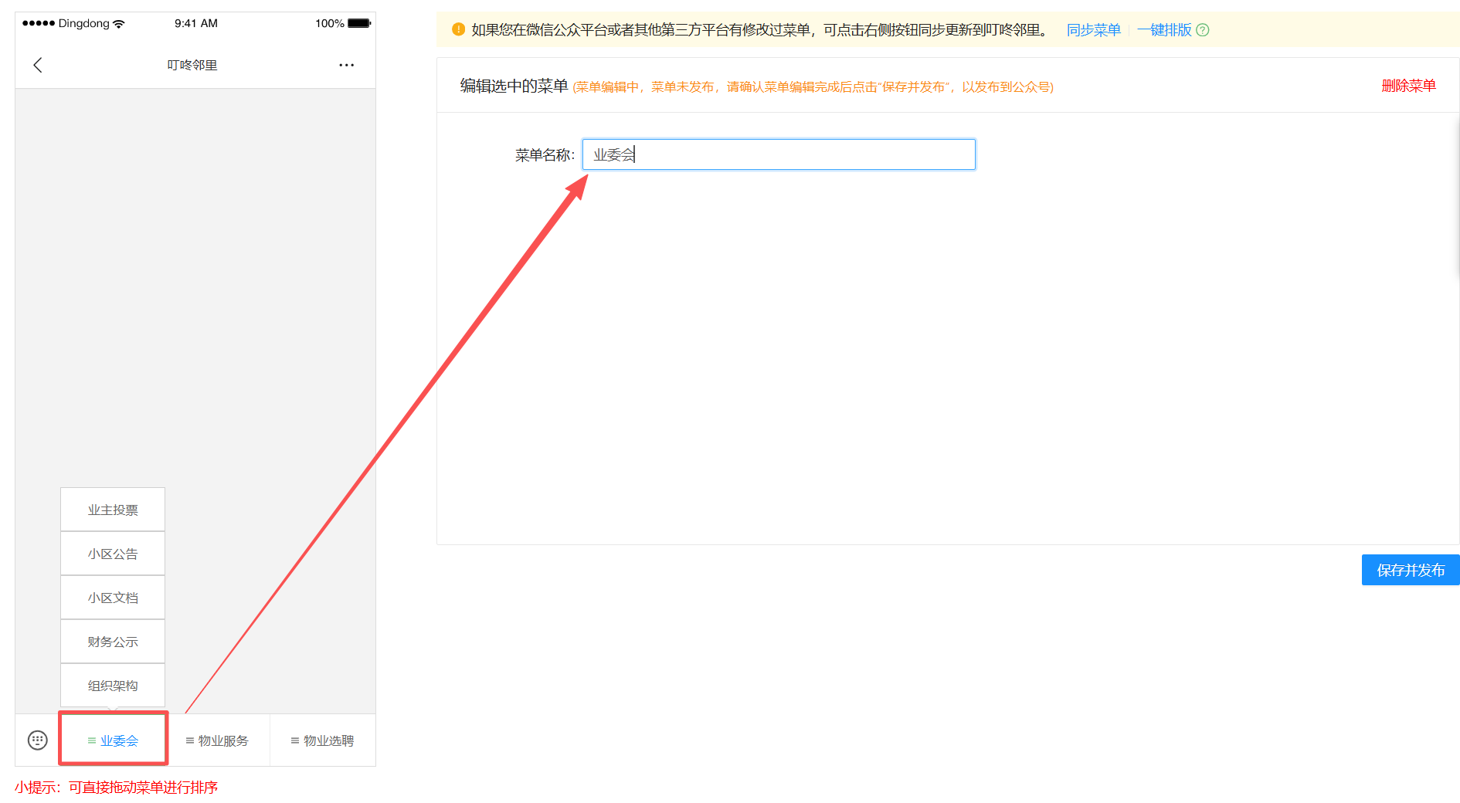Expand the 物业选聘 bottom menu
Screen dimensions: 1460x803
322,740
